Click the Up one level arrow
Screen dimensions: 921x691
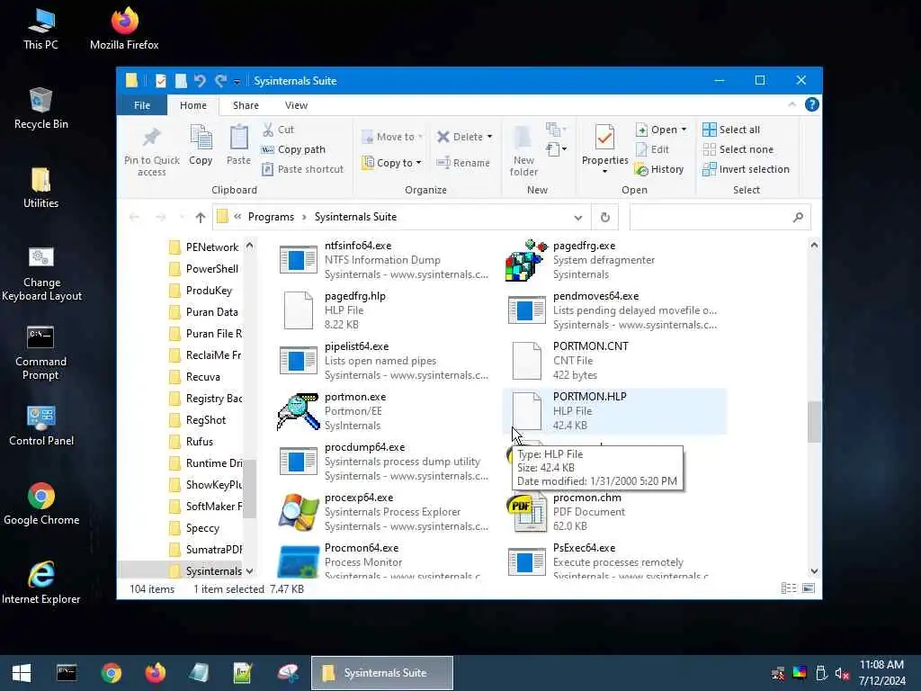tap(201, 218)
